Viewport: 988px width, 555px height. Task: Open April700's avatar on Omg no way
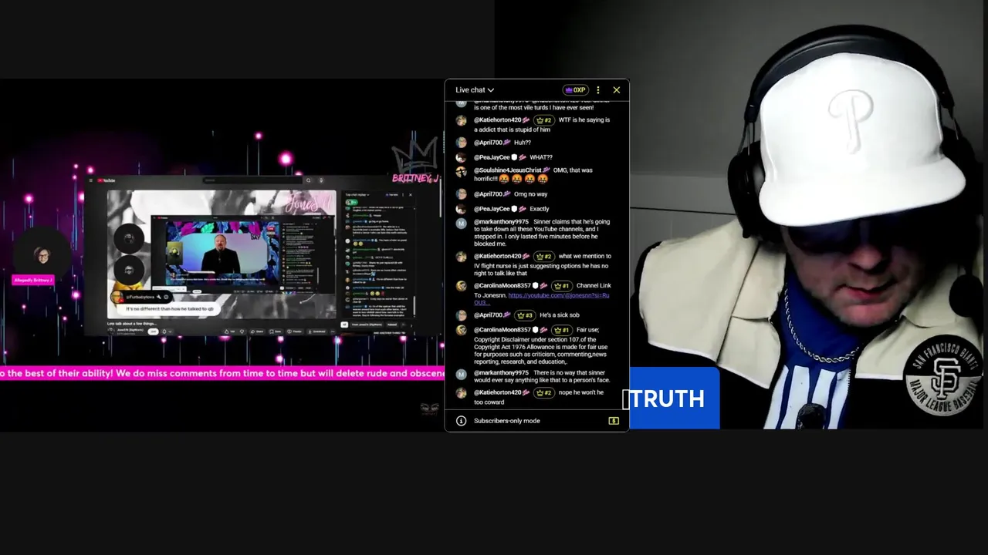[x=461, y=194]
